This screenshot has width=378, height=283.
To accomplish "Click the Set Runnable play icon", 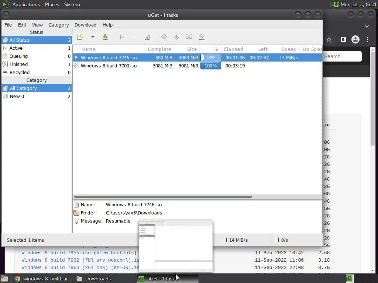I will (122, 37).
